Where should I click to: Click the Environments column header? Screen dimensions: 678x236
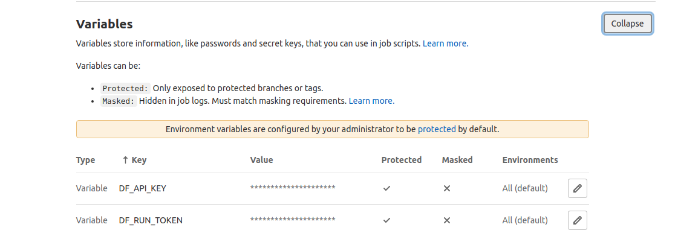click(530, 160)
